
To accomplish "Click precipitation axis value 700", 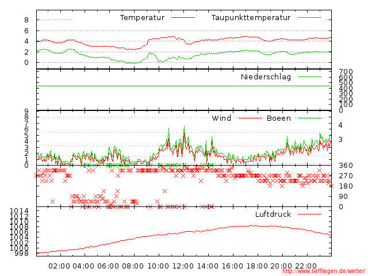I will (x=346, y=71).
